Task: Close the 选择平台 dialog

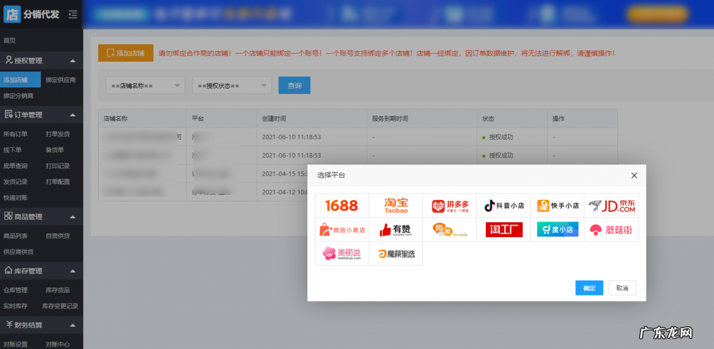Action: (x=634, y=175)
